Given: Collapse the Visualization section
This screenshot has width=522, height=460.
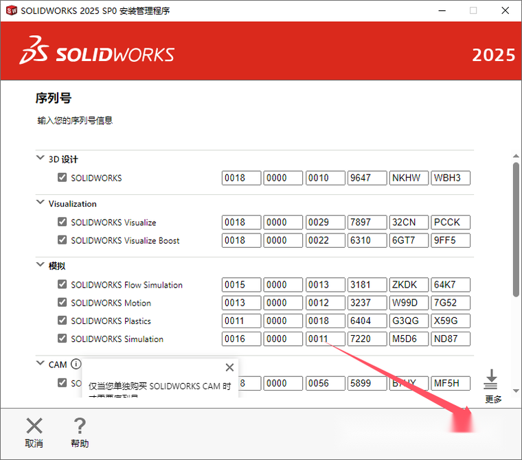Looking at the screenshot, I should pos(40,203).
